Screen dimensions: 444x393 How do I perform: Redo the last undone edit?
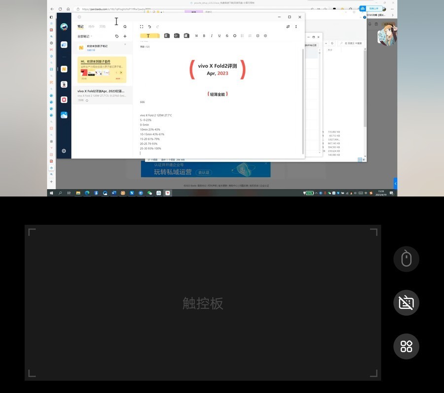pos(157,27)
